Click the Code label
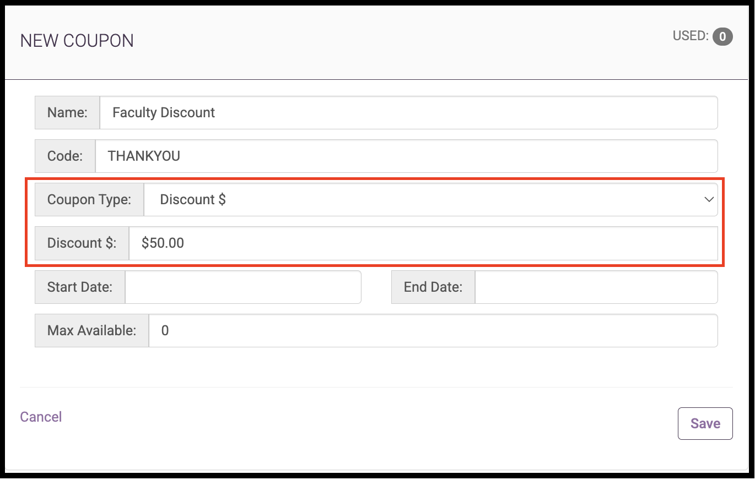755x480 pixels. coord(65,156)
